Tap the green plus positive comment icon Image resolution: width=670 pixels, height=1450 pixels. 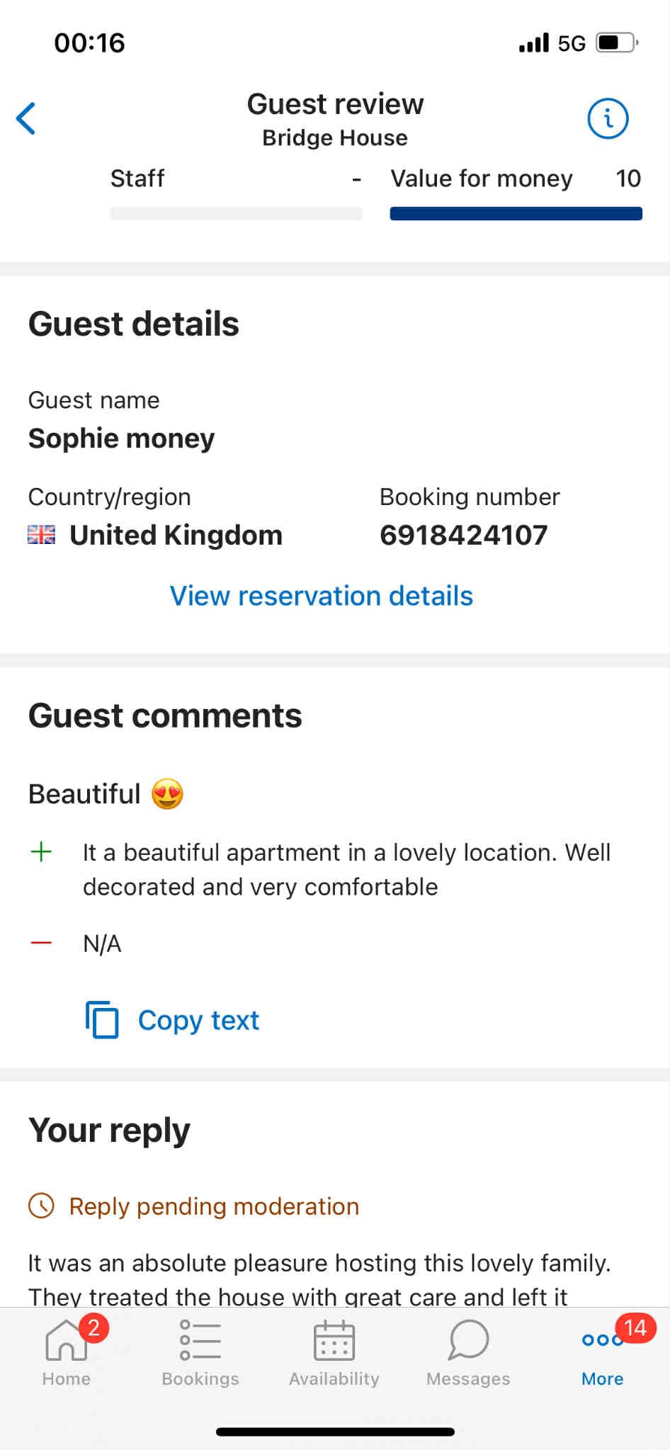[42, 851]
